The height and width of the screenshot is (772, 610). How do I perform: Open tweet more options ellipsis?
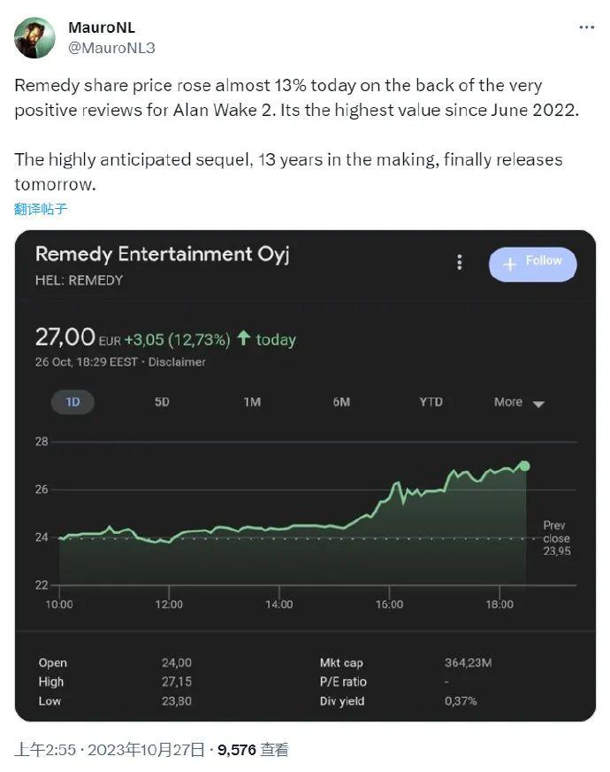click(x=586, y=27)
